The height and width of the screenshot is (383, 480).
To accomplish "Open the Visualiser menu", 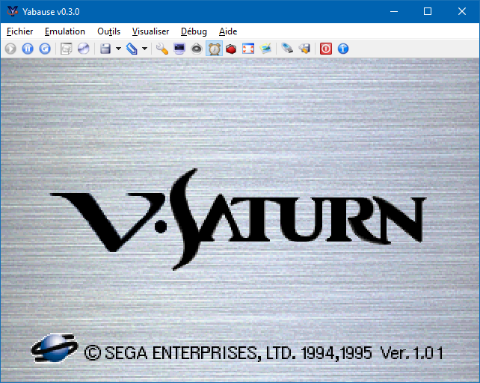I will [x=150, y=31].
